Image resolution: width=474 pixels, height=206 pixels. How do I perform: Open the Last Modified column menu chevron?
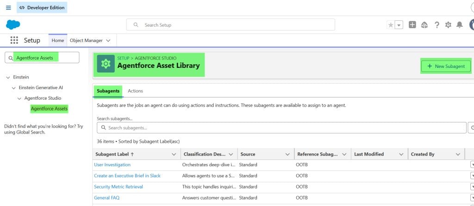click(x=401, y=154)
